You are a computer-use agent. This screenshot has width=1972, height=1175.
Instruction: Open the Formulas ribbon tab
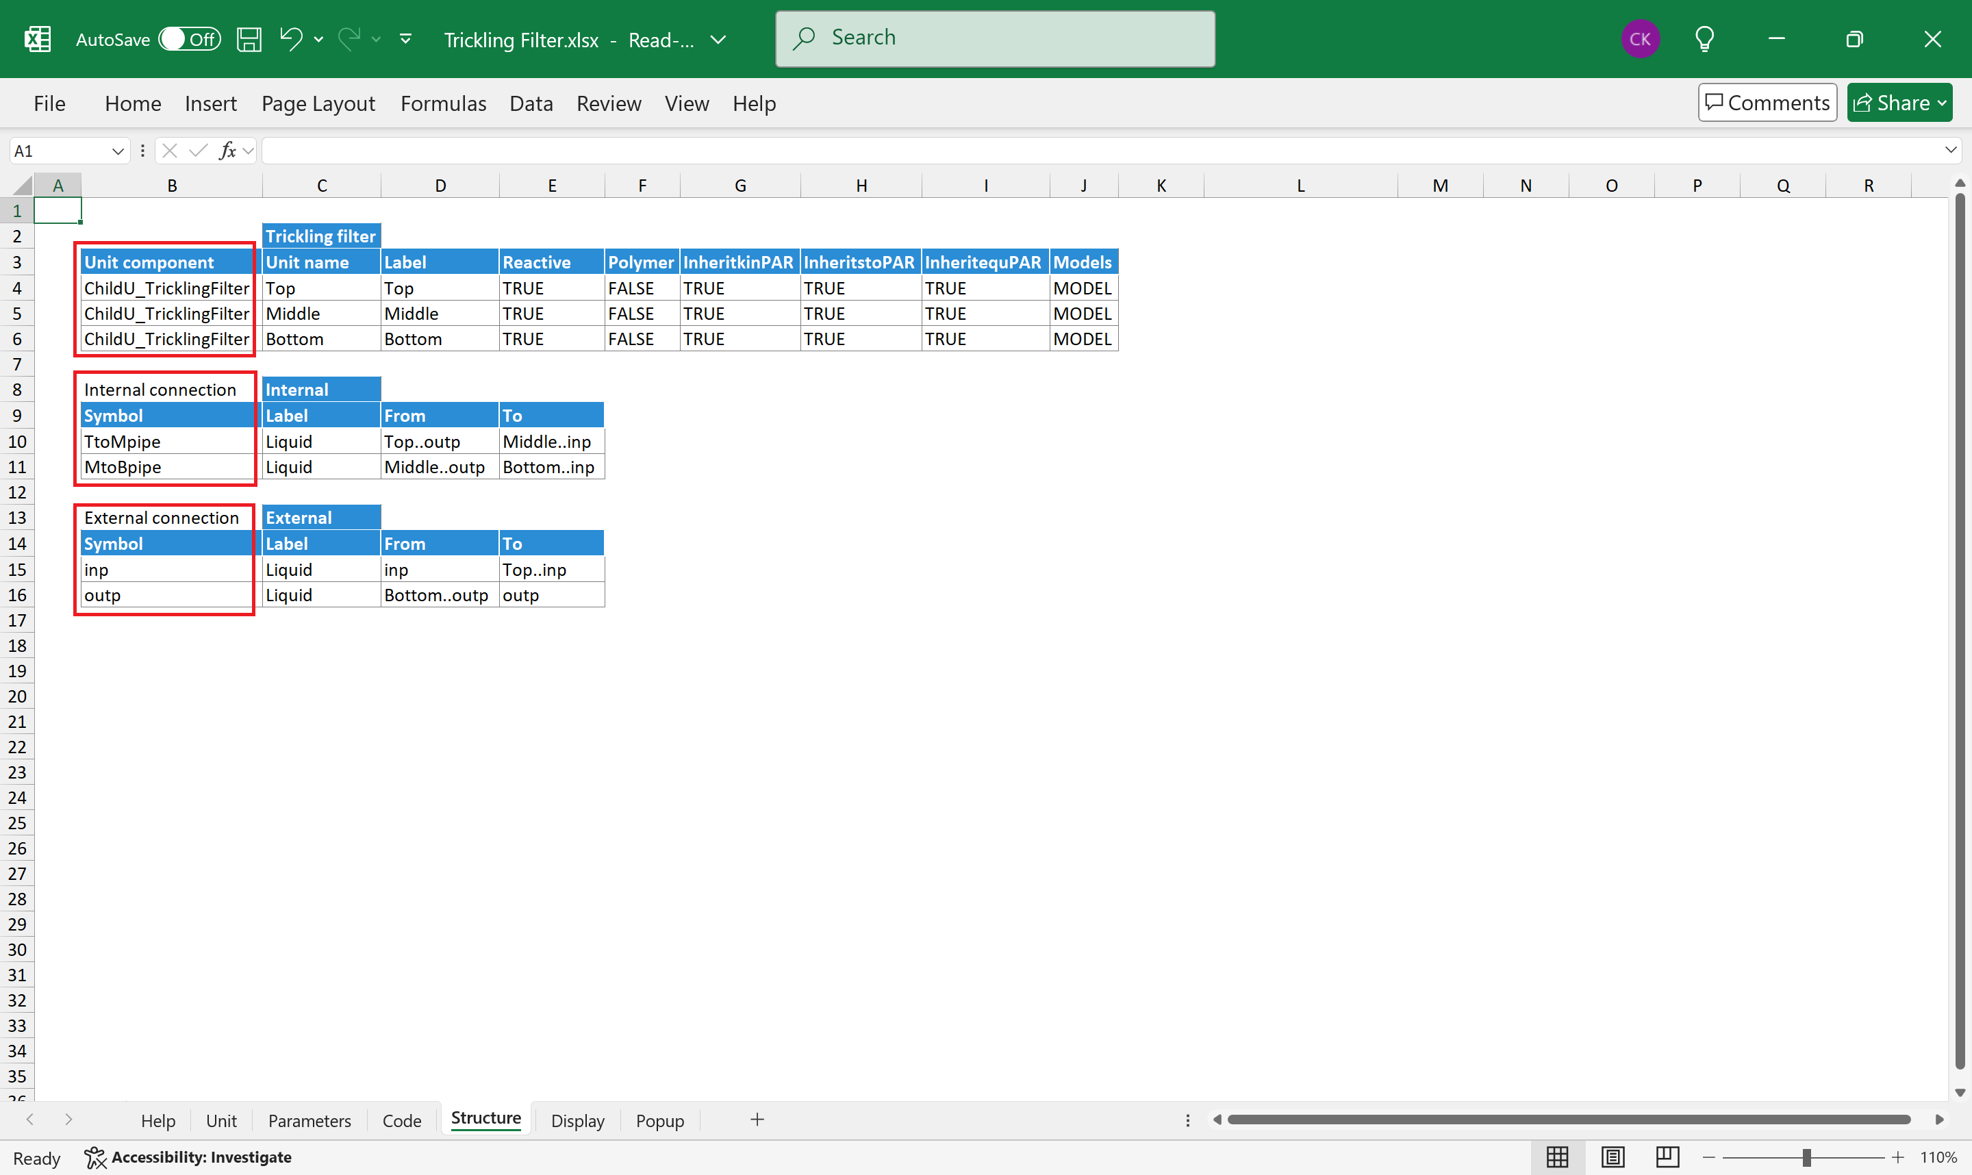coord(443,103)
